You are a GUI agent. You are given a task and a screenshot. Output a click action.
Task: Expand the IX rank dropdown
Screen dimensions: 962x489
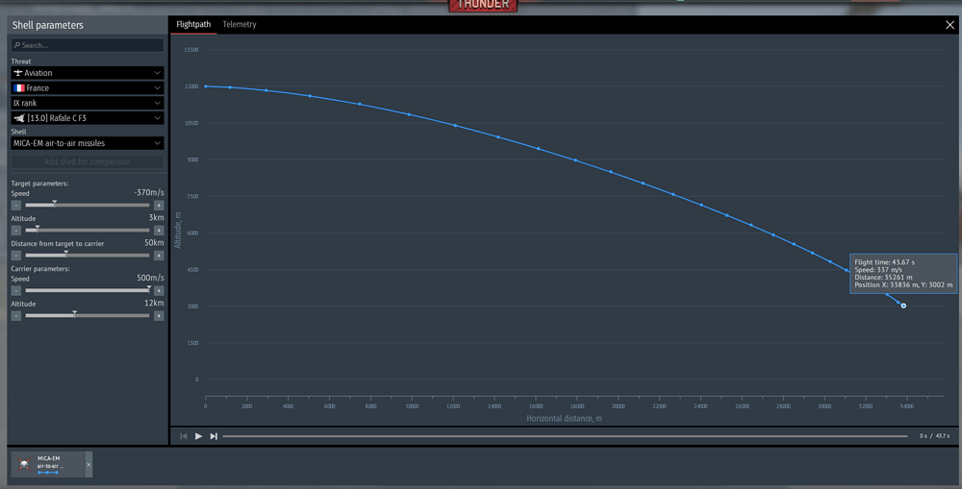pyautogui.click(x=88, y=103)
